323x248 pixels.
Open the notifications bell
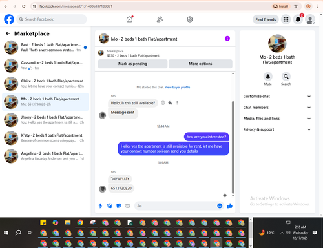point(298,19)
